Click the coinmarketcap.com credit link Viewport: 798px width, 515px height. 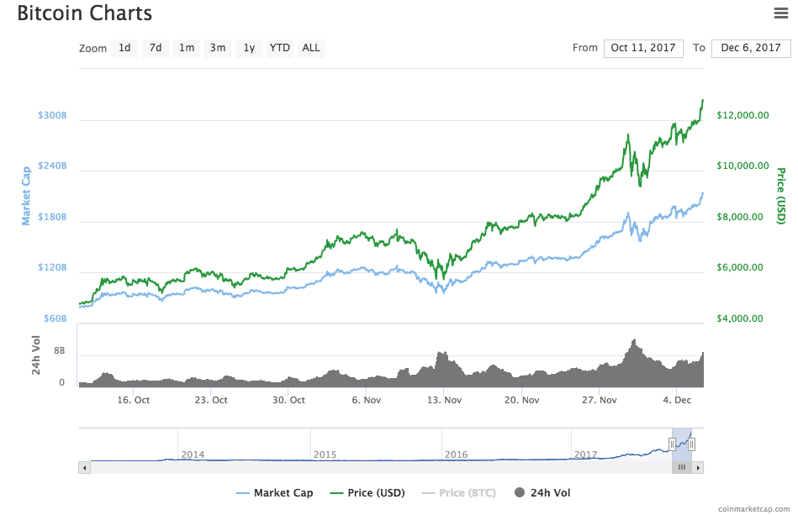(x=754, y=509)
